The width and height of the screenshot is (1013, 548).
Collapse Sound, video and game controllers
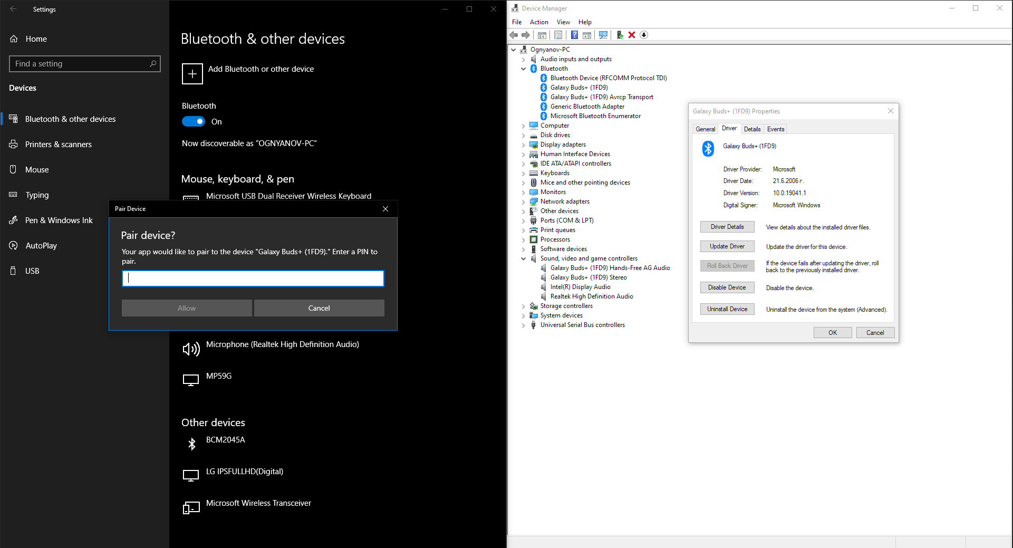524,258
